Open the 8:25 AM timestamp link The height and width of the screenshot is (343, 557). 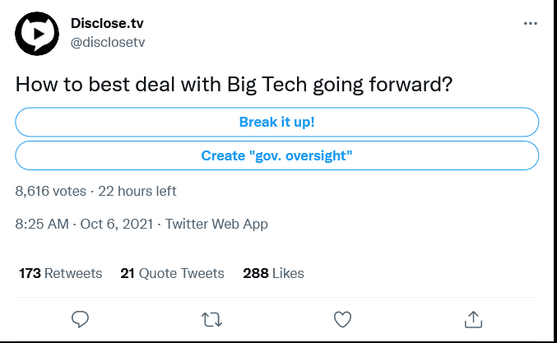[42, 224]
